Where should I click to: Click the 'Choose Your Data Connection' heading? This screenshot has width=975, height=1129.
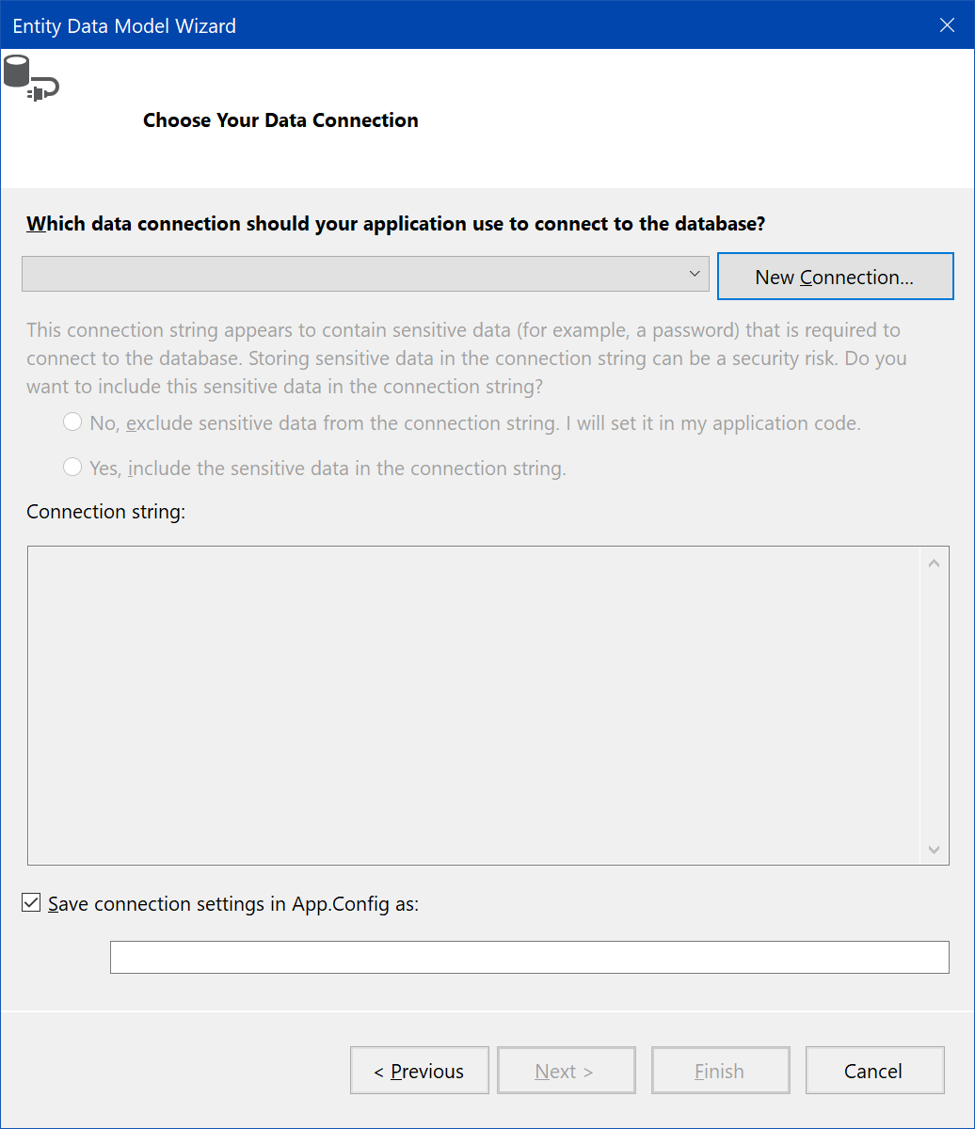tap(280, 120)
